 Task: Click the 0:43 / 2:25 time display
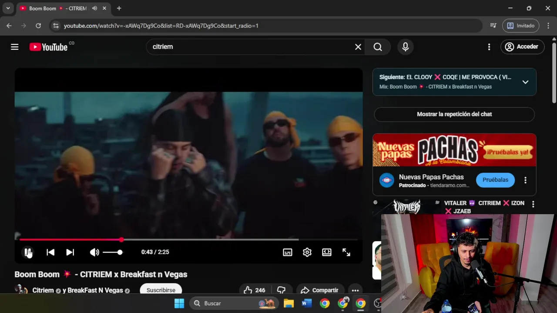pos(155,252)
